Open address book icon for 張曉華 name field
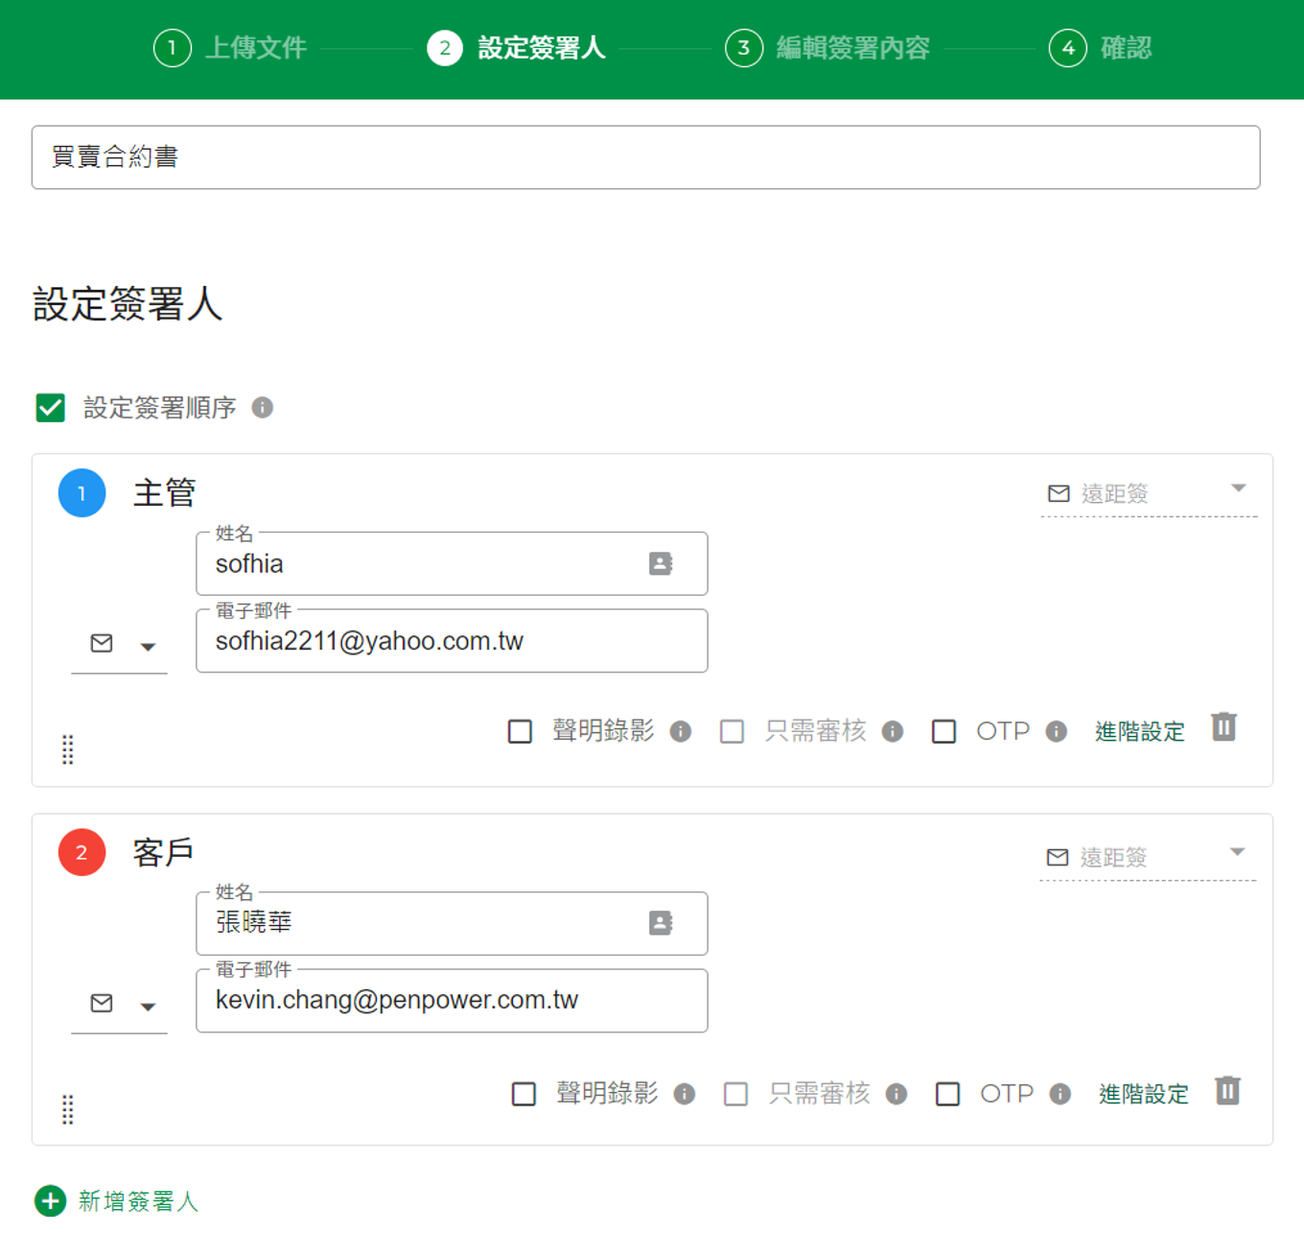 (x=661, y=923)
